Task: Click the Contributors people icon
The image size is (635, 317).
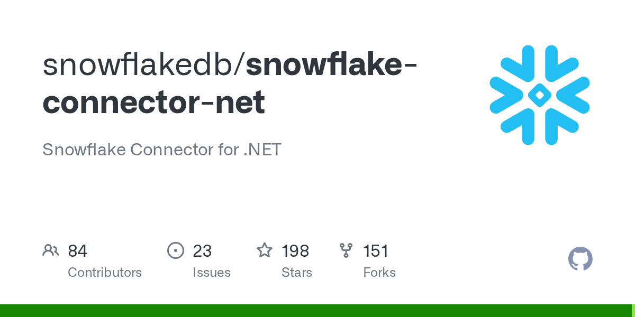Action: (x=51, y=250)
